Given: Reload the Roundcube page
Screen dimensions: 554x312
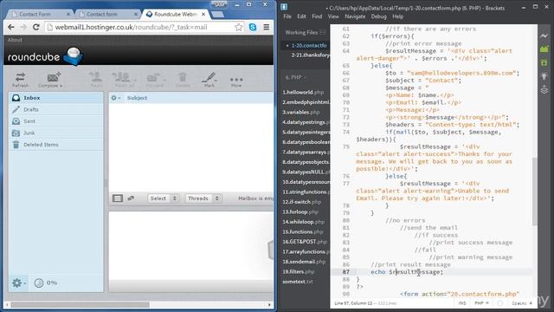Looking at the screenshot, I should click(36, 27).
